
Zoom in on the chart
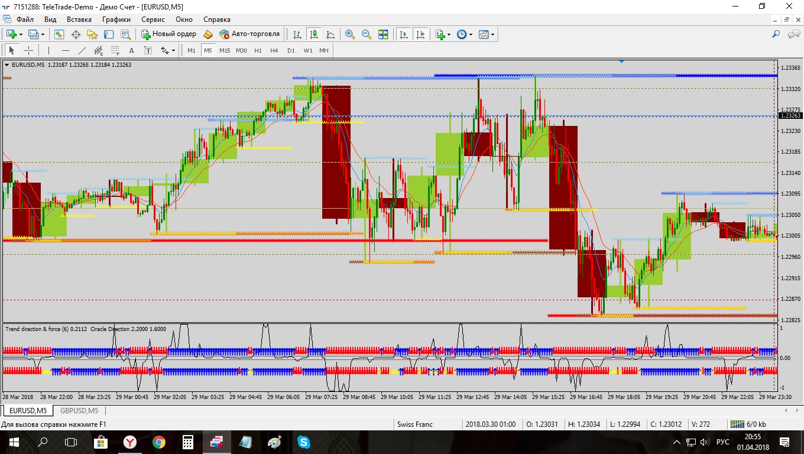click(x=350, y=34)
